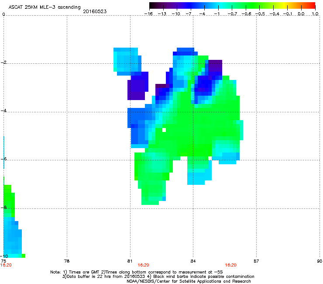Click the longitude axis label '78'
This screenshot has height=284, width=323.
tap(67, 261)
